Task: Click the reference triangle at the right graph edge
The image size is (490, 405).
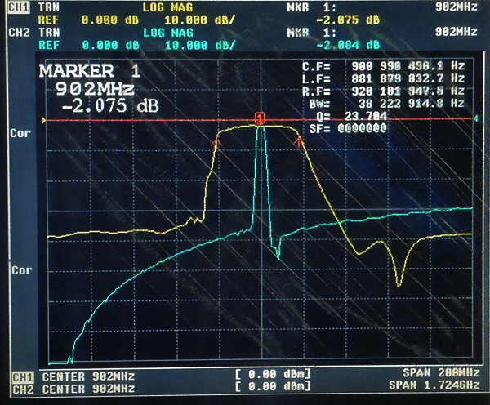Action: click(475, 120)
